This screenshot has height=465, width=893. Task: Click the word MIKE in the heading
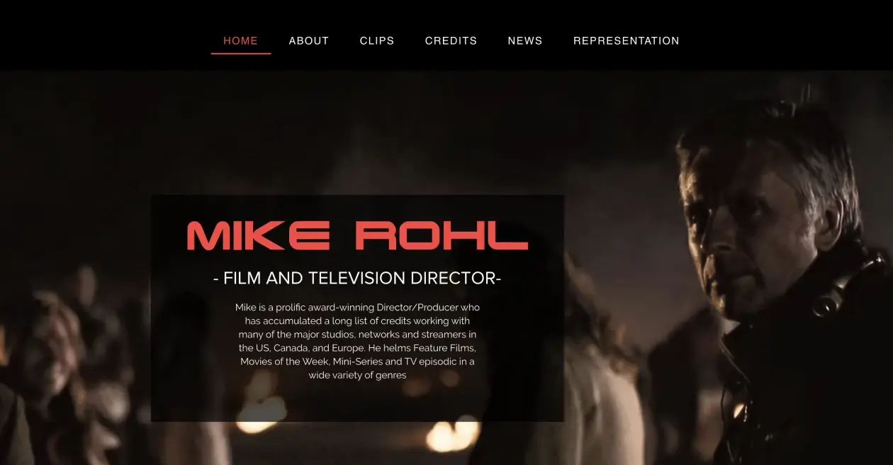pos(259,235)
